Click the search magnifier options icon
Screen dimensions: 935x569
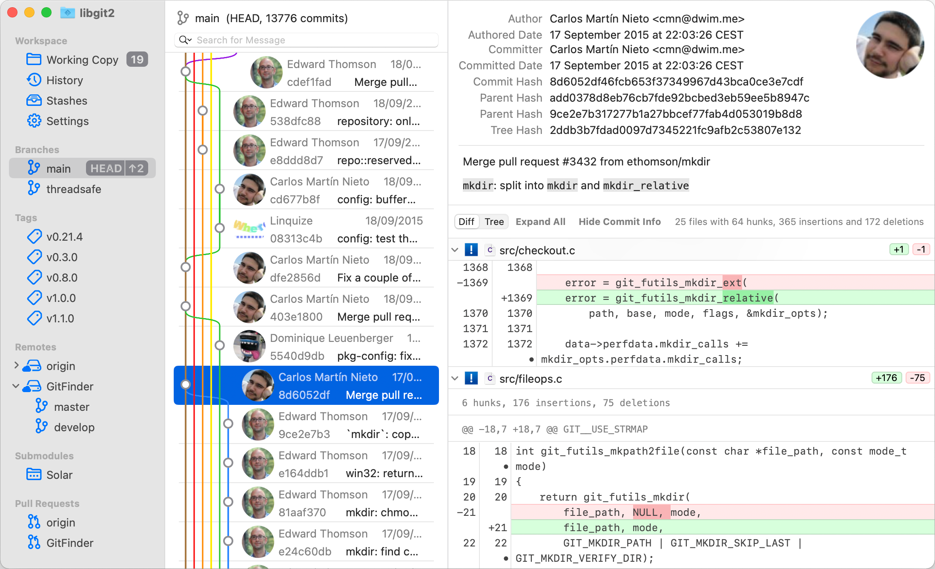click(185, 40)
